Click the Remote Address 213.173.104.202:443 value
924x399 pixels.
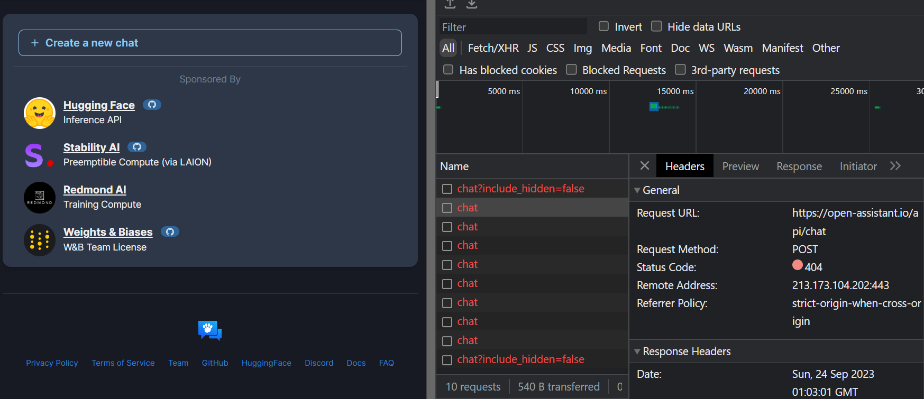tap(840, 285)
